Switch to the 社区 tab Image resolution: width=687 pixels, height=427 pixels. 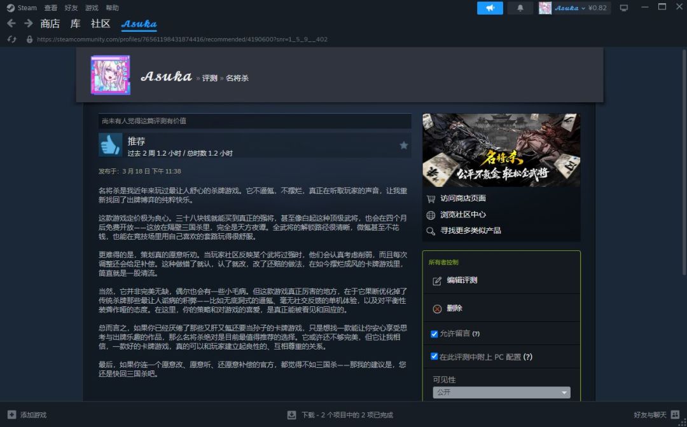pyautogui.click(x=101, y=24)
